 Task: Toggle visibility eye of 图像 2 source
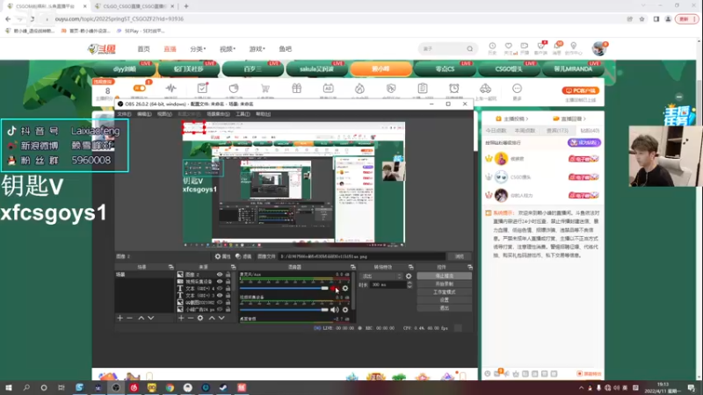[x=220, y=275]
